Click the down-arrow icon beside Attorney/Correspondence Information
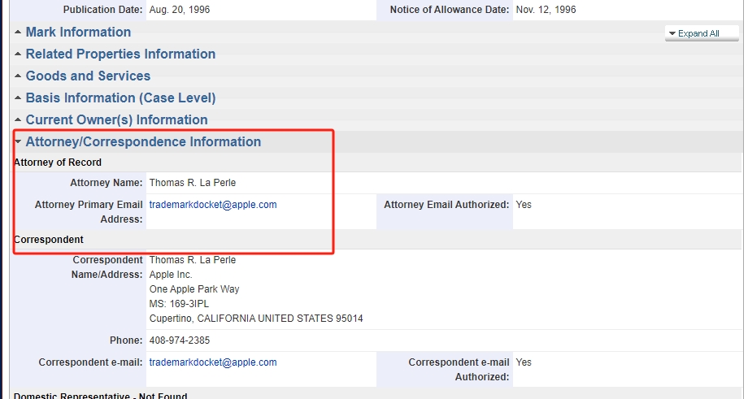The height and width of the screenshot is (399, 748). 18,142
